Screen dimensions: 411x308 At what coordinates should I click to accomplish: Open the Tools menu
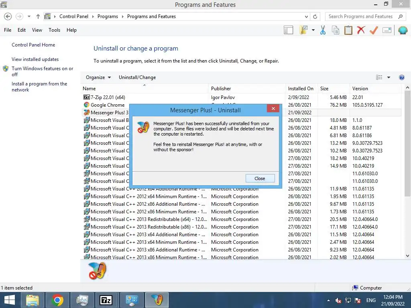click(54, 30)
